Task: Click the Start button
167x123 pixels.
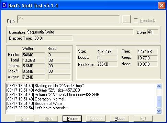Action: pyautogui.click(x=25, y=119)
